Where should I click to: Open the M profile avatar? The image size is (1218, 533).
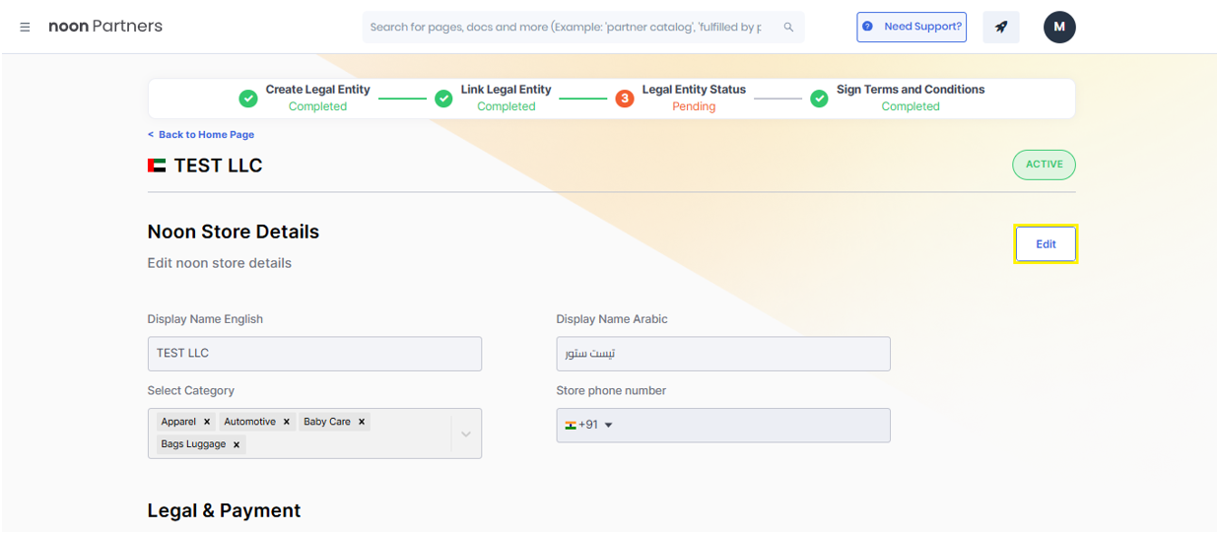tap(1059, 28)
